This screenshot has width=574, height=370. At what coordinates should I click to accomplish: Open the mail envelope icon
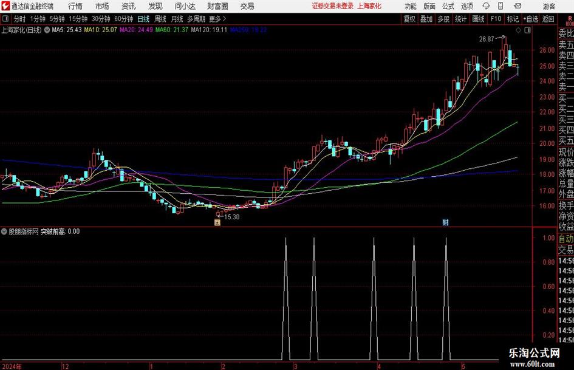(518, 6)
